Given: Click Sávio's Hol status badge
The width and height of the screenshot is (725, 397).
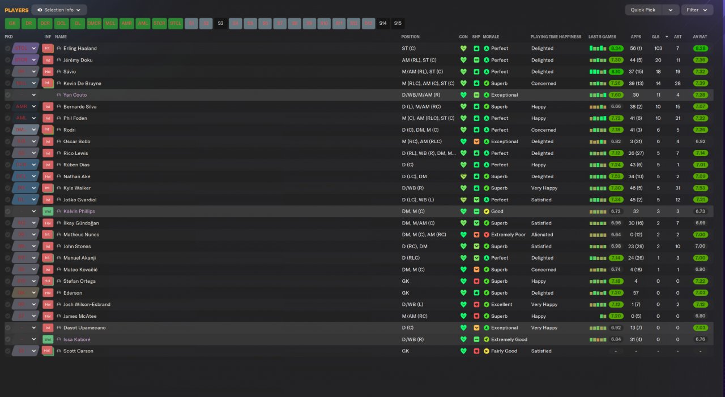Looking at the screenshot, I should tap(48, 72).
